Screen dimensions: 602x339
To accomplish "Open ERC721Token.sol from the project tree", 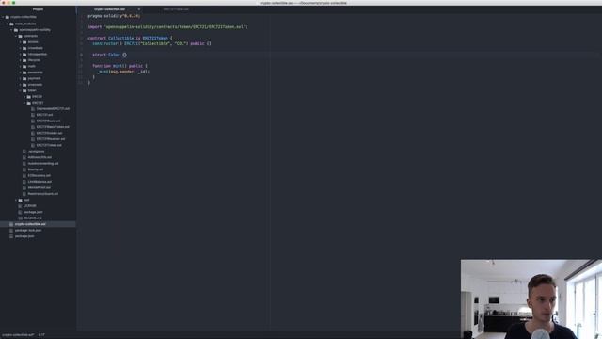I will point(49,145).
